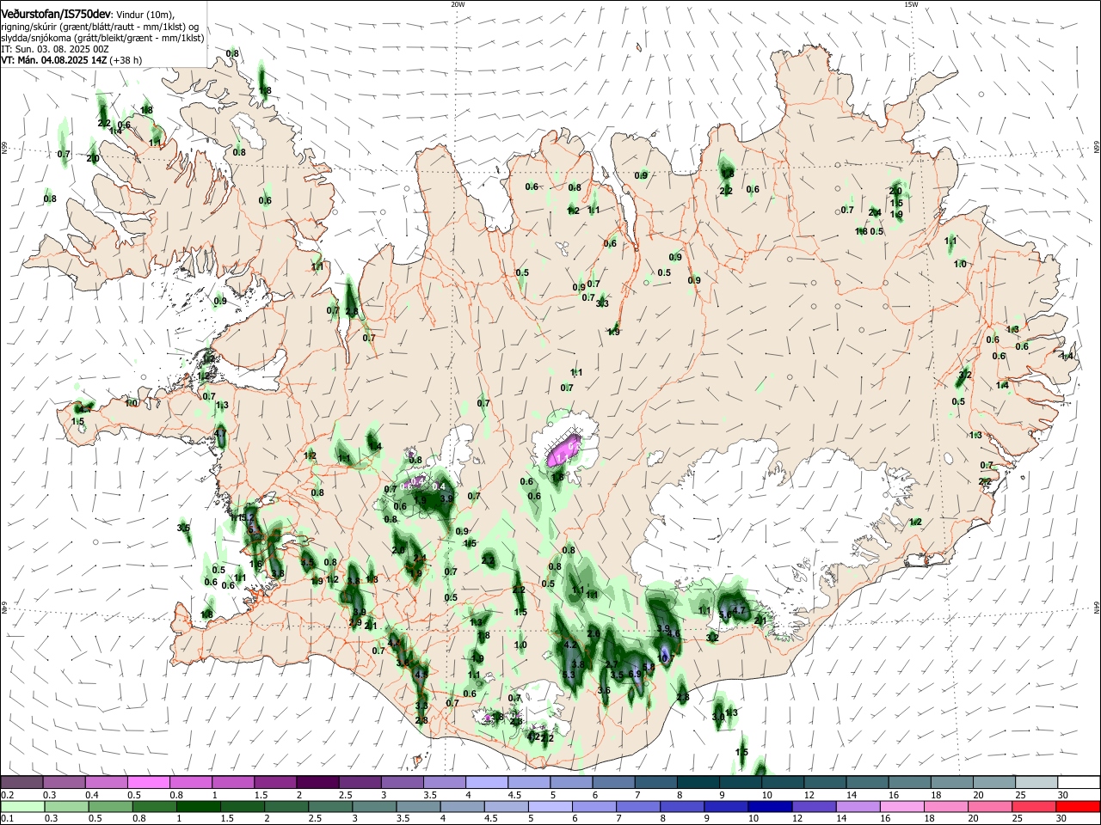Click the violet swatch starting at 3
This screenshot has width=1101, height=825.
pos(402,782)
